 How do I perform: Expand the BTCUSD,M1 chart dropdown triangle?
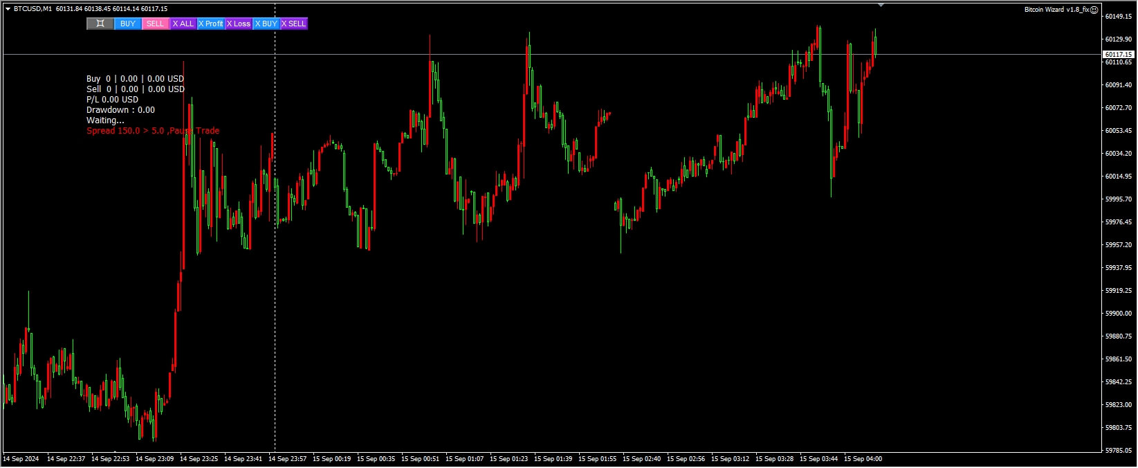click(x=8, y=9)
